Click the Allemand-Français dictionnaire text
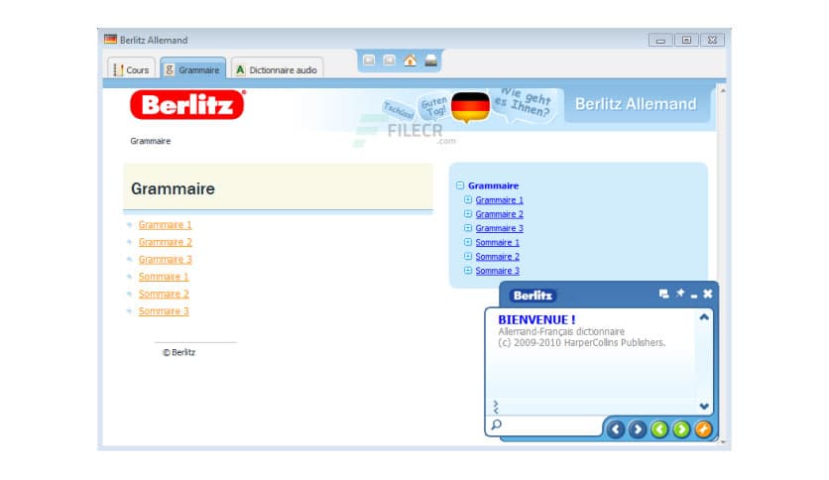The height and width of the screenshot is (480, 829). tap(561, 331)
